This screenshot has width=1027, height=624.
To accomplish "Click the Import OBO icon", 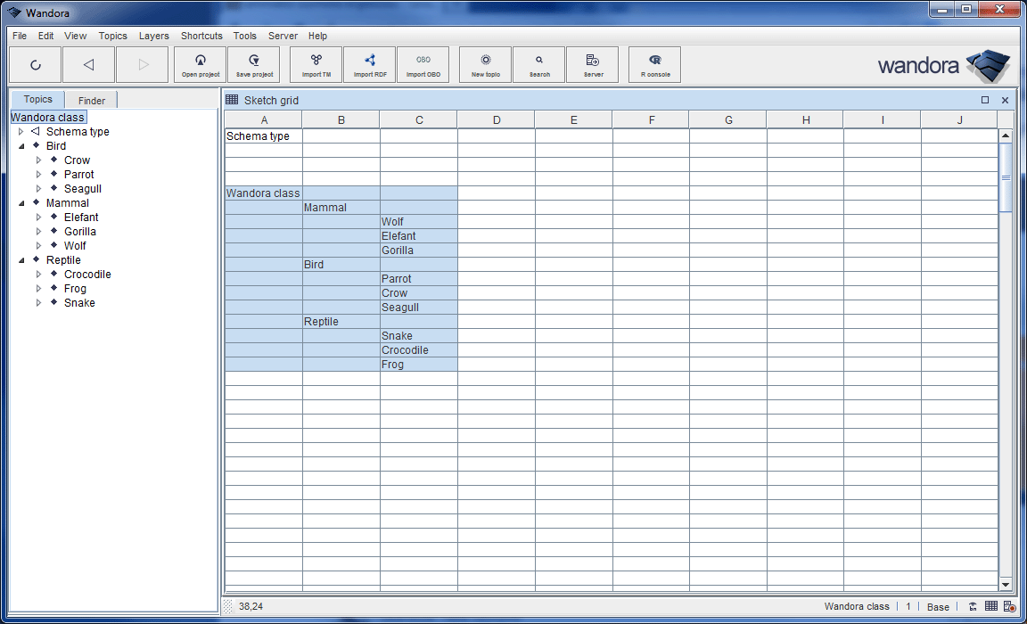I will click(x=423, y=64).
